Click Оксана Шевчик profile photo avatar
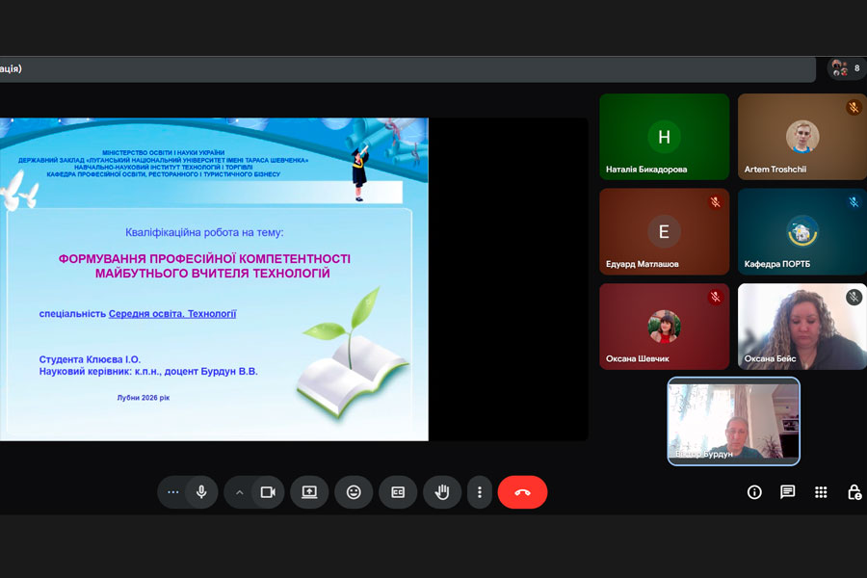Viewport: 867px width, 578px height. pos(664,327)
